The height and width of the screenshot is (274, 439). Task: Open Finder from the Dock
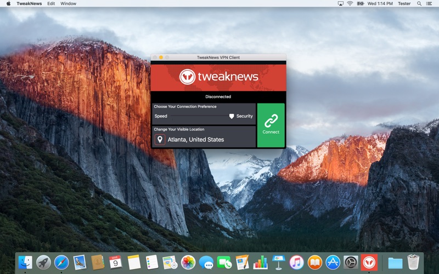point(25,262)
